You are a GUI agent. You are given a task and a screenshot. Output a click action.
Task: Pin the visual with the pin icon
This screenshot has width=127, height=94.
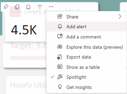coord(6,7)
